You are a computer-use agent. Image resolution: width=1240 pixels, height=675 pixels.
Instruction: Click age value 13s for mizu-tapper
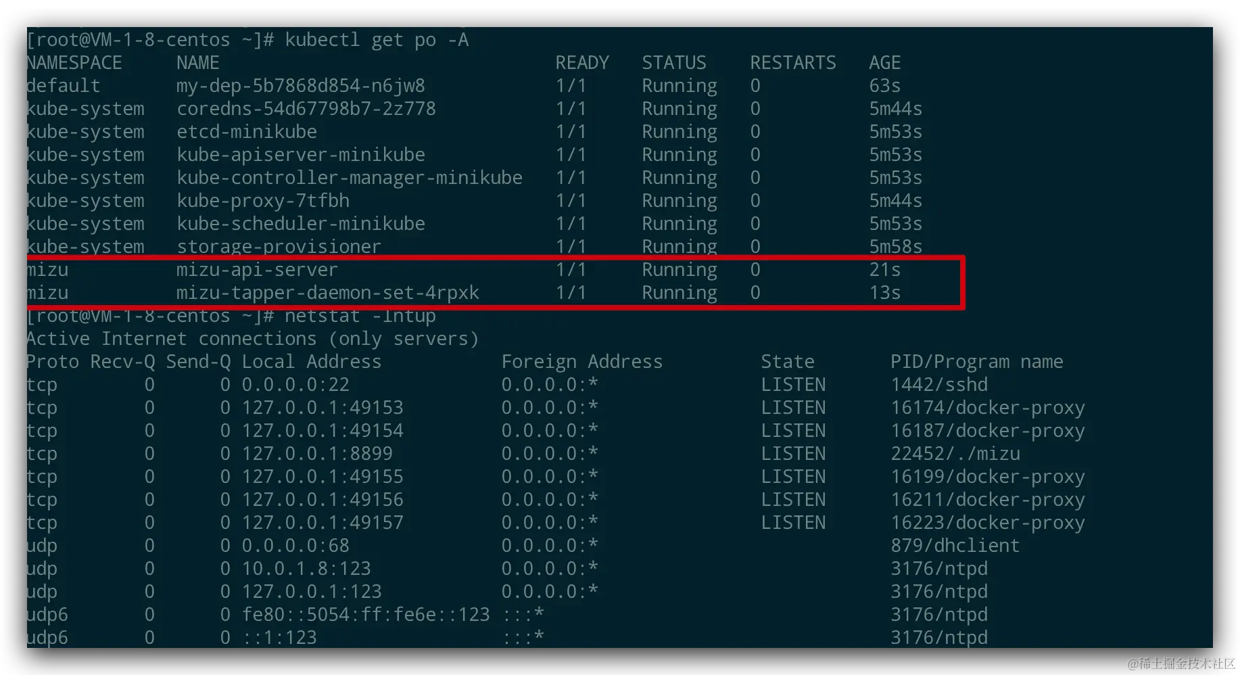[x=885, y=293]
